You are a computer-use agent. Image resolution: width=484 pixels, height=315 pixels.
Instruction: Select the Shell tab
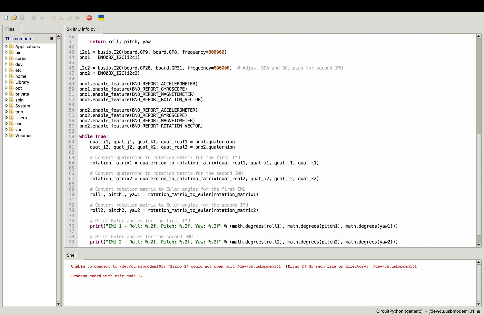click(72, 255)
